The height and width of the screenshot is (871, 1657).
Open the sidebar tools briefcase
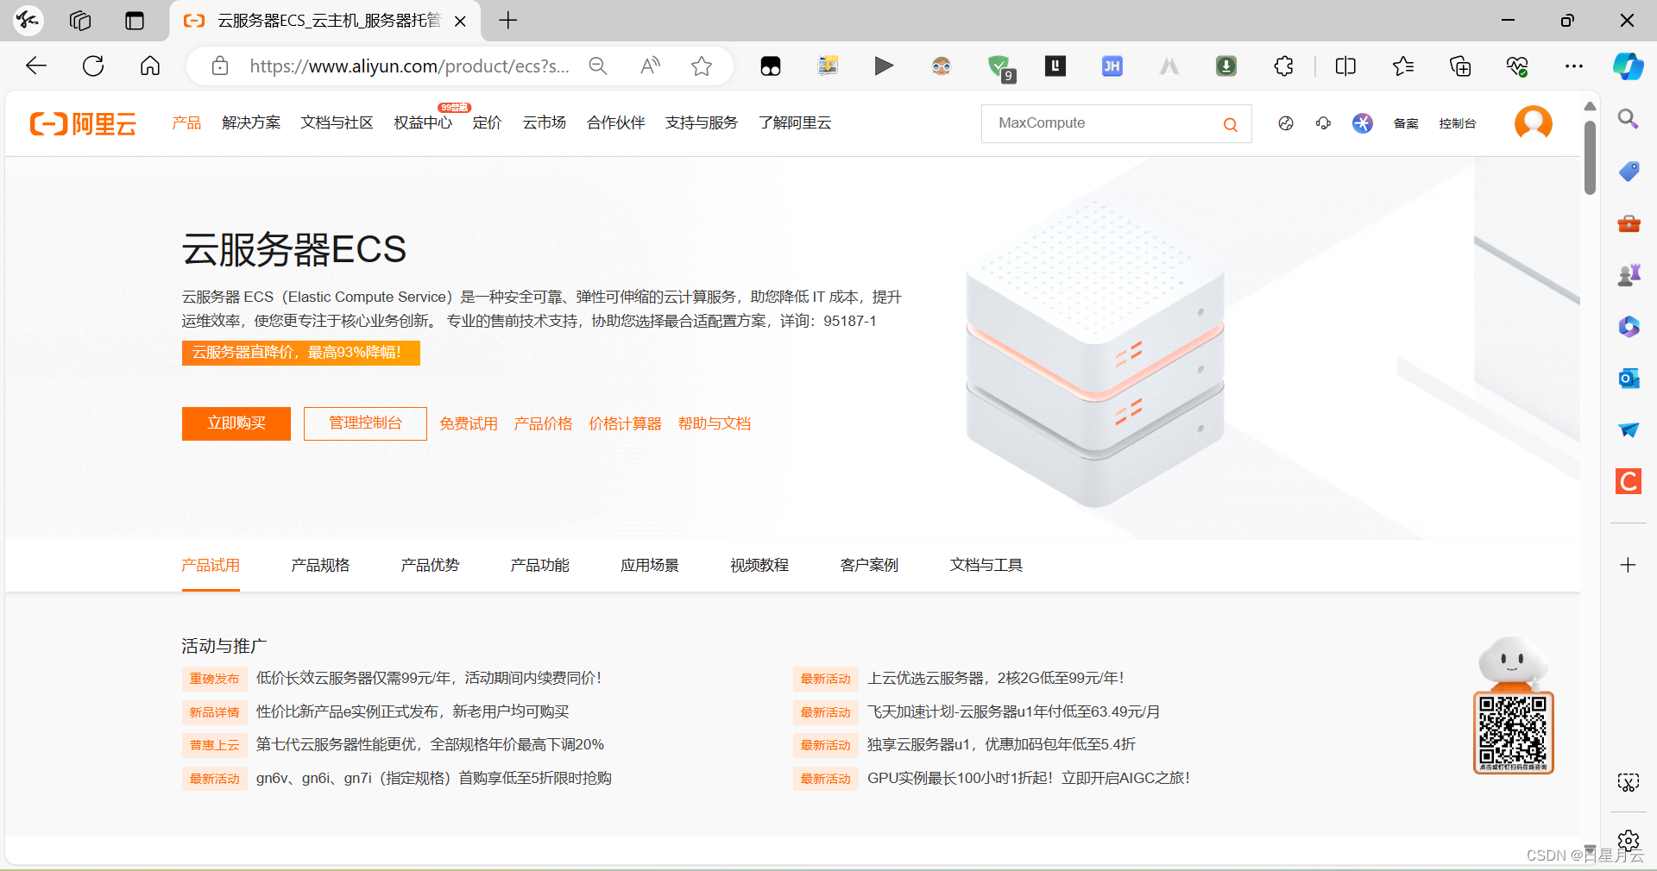1629,223
